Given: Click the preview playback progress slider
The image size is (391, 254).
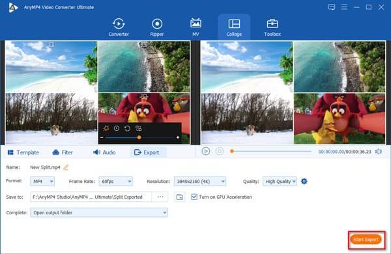Looking at the screenshot, I should [x=271, y=151].
